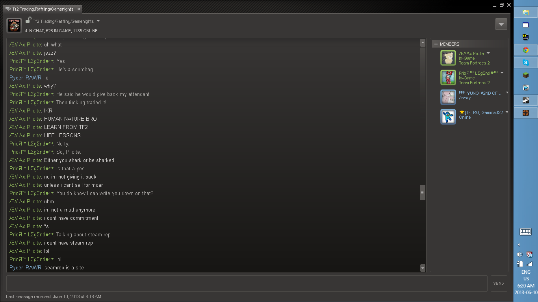Screen dimensions: 538x302
Task: Open Steam from the taskbar icon
Action: (525, 100)
